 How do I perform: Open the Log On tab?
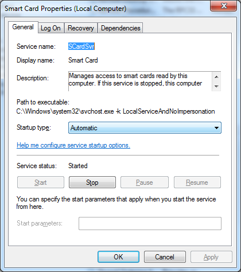[50, 28]
